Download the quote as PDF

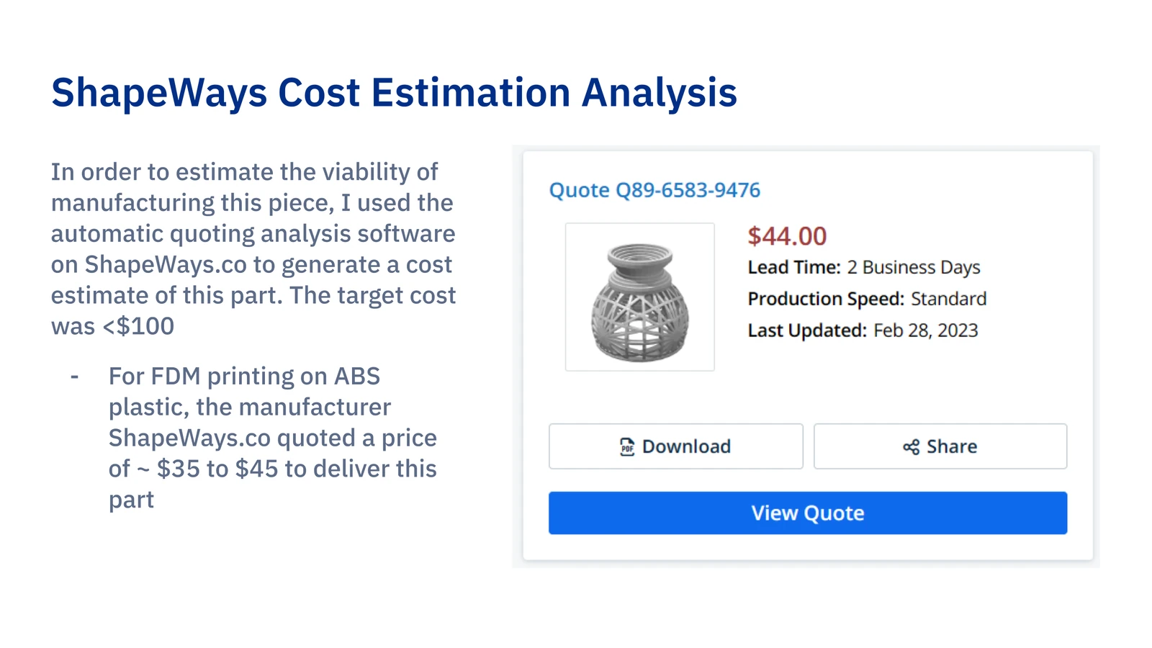(676, 446)
